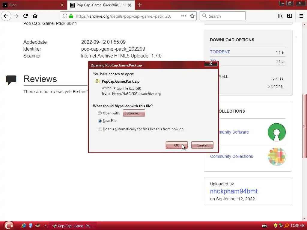The image size is (307, 230).
Task: Open a new tab with the plus button
Action: click(140, 5)
